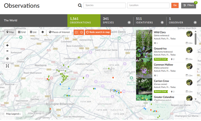Click the calendar icon on Carrion Crow row
201x121 pixels.
[187, 91]
